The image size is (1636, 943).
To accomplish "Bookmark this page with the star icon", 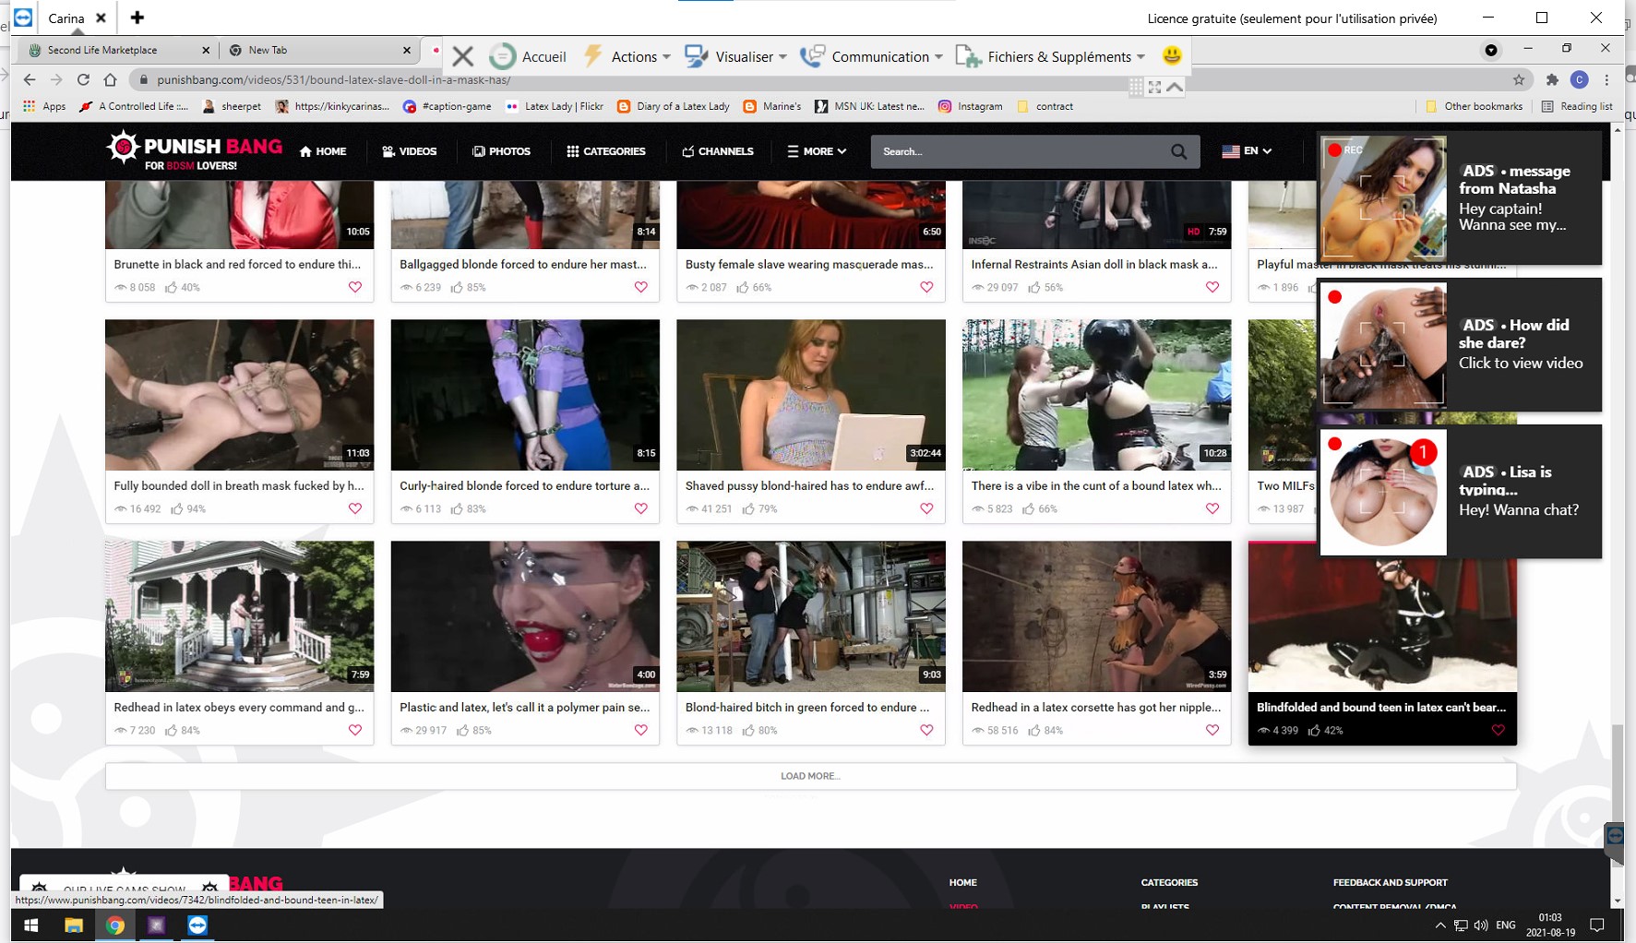I will tap(1518, 79).
